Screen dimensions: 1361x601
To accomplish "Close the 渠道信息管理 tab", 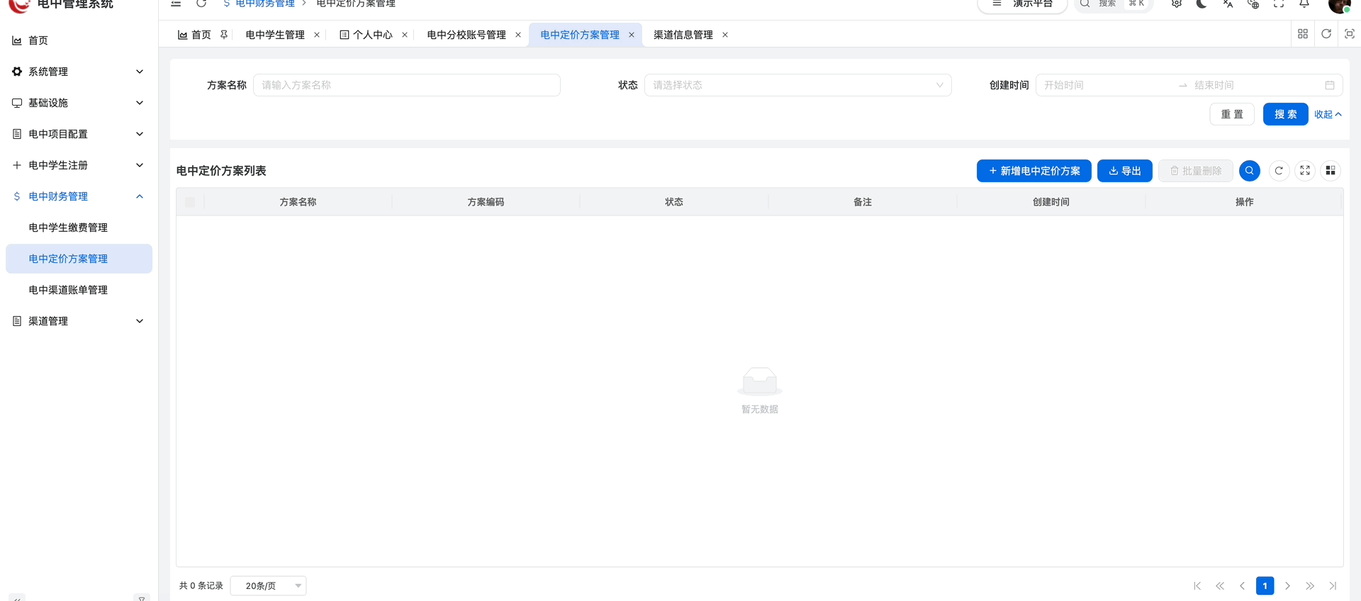I will point(725,35).
